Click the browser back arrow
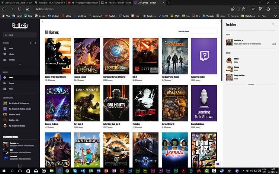Viewport: 279px width, 174px height. [x=4, y=9]
